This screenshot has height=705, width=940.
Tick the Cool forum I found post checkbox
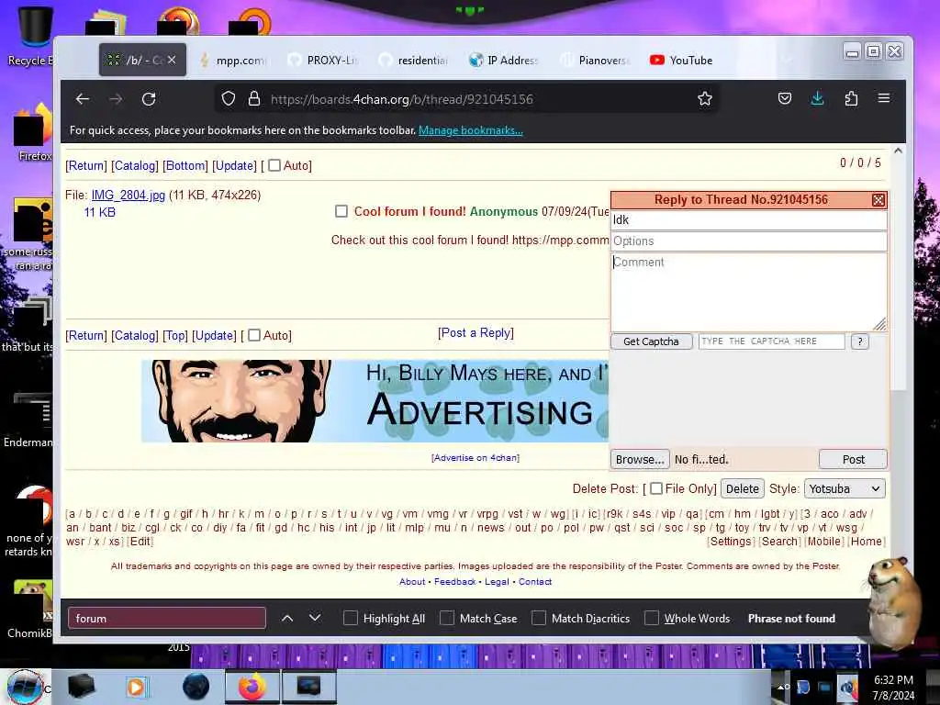[x=341, y=211]
